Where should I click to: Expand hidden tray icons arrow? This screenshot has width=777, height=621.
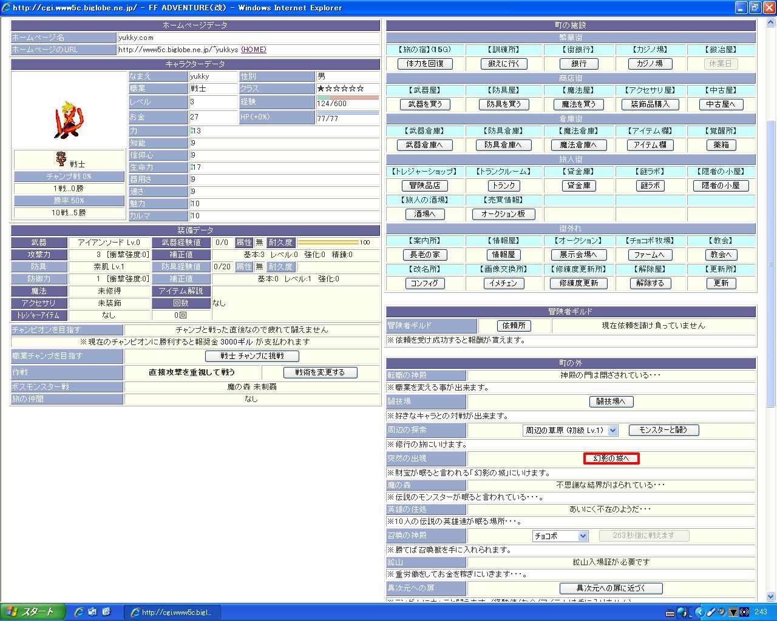[x=699, y=613]
